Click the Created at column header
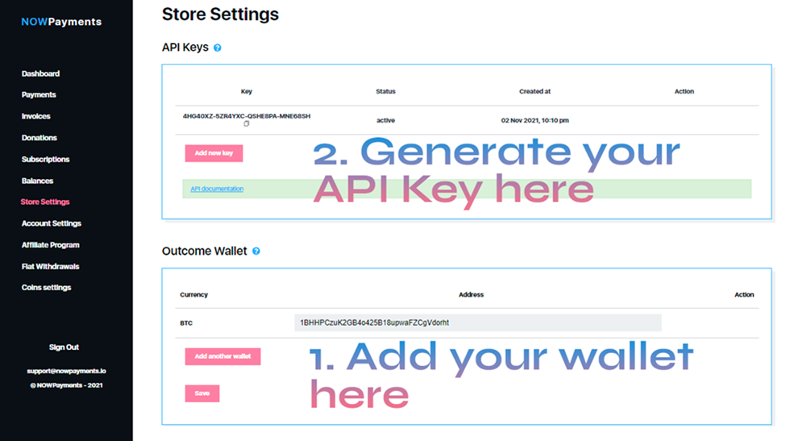 [534, 92]
